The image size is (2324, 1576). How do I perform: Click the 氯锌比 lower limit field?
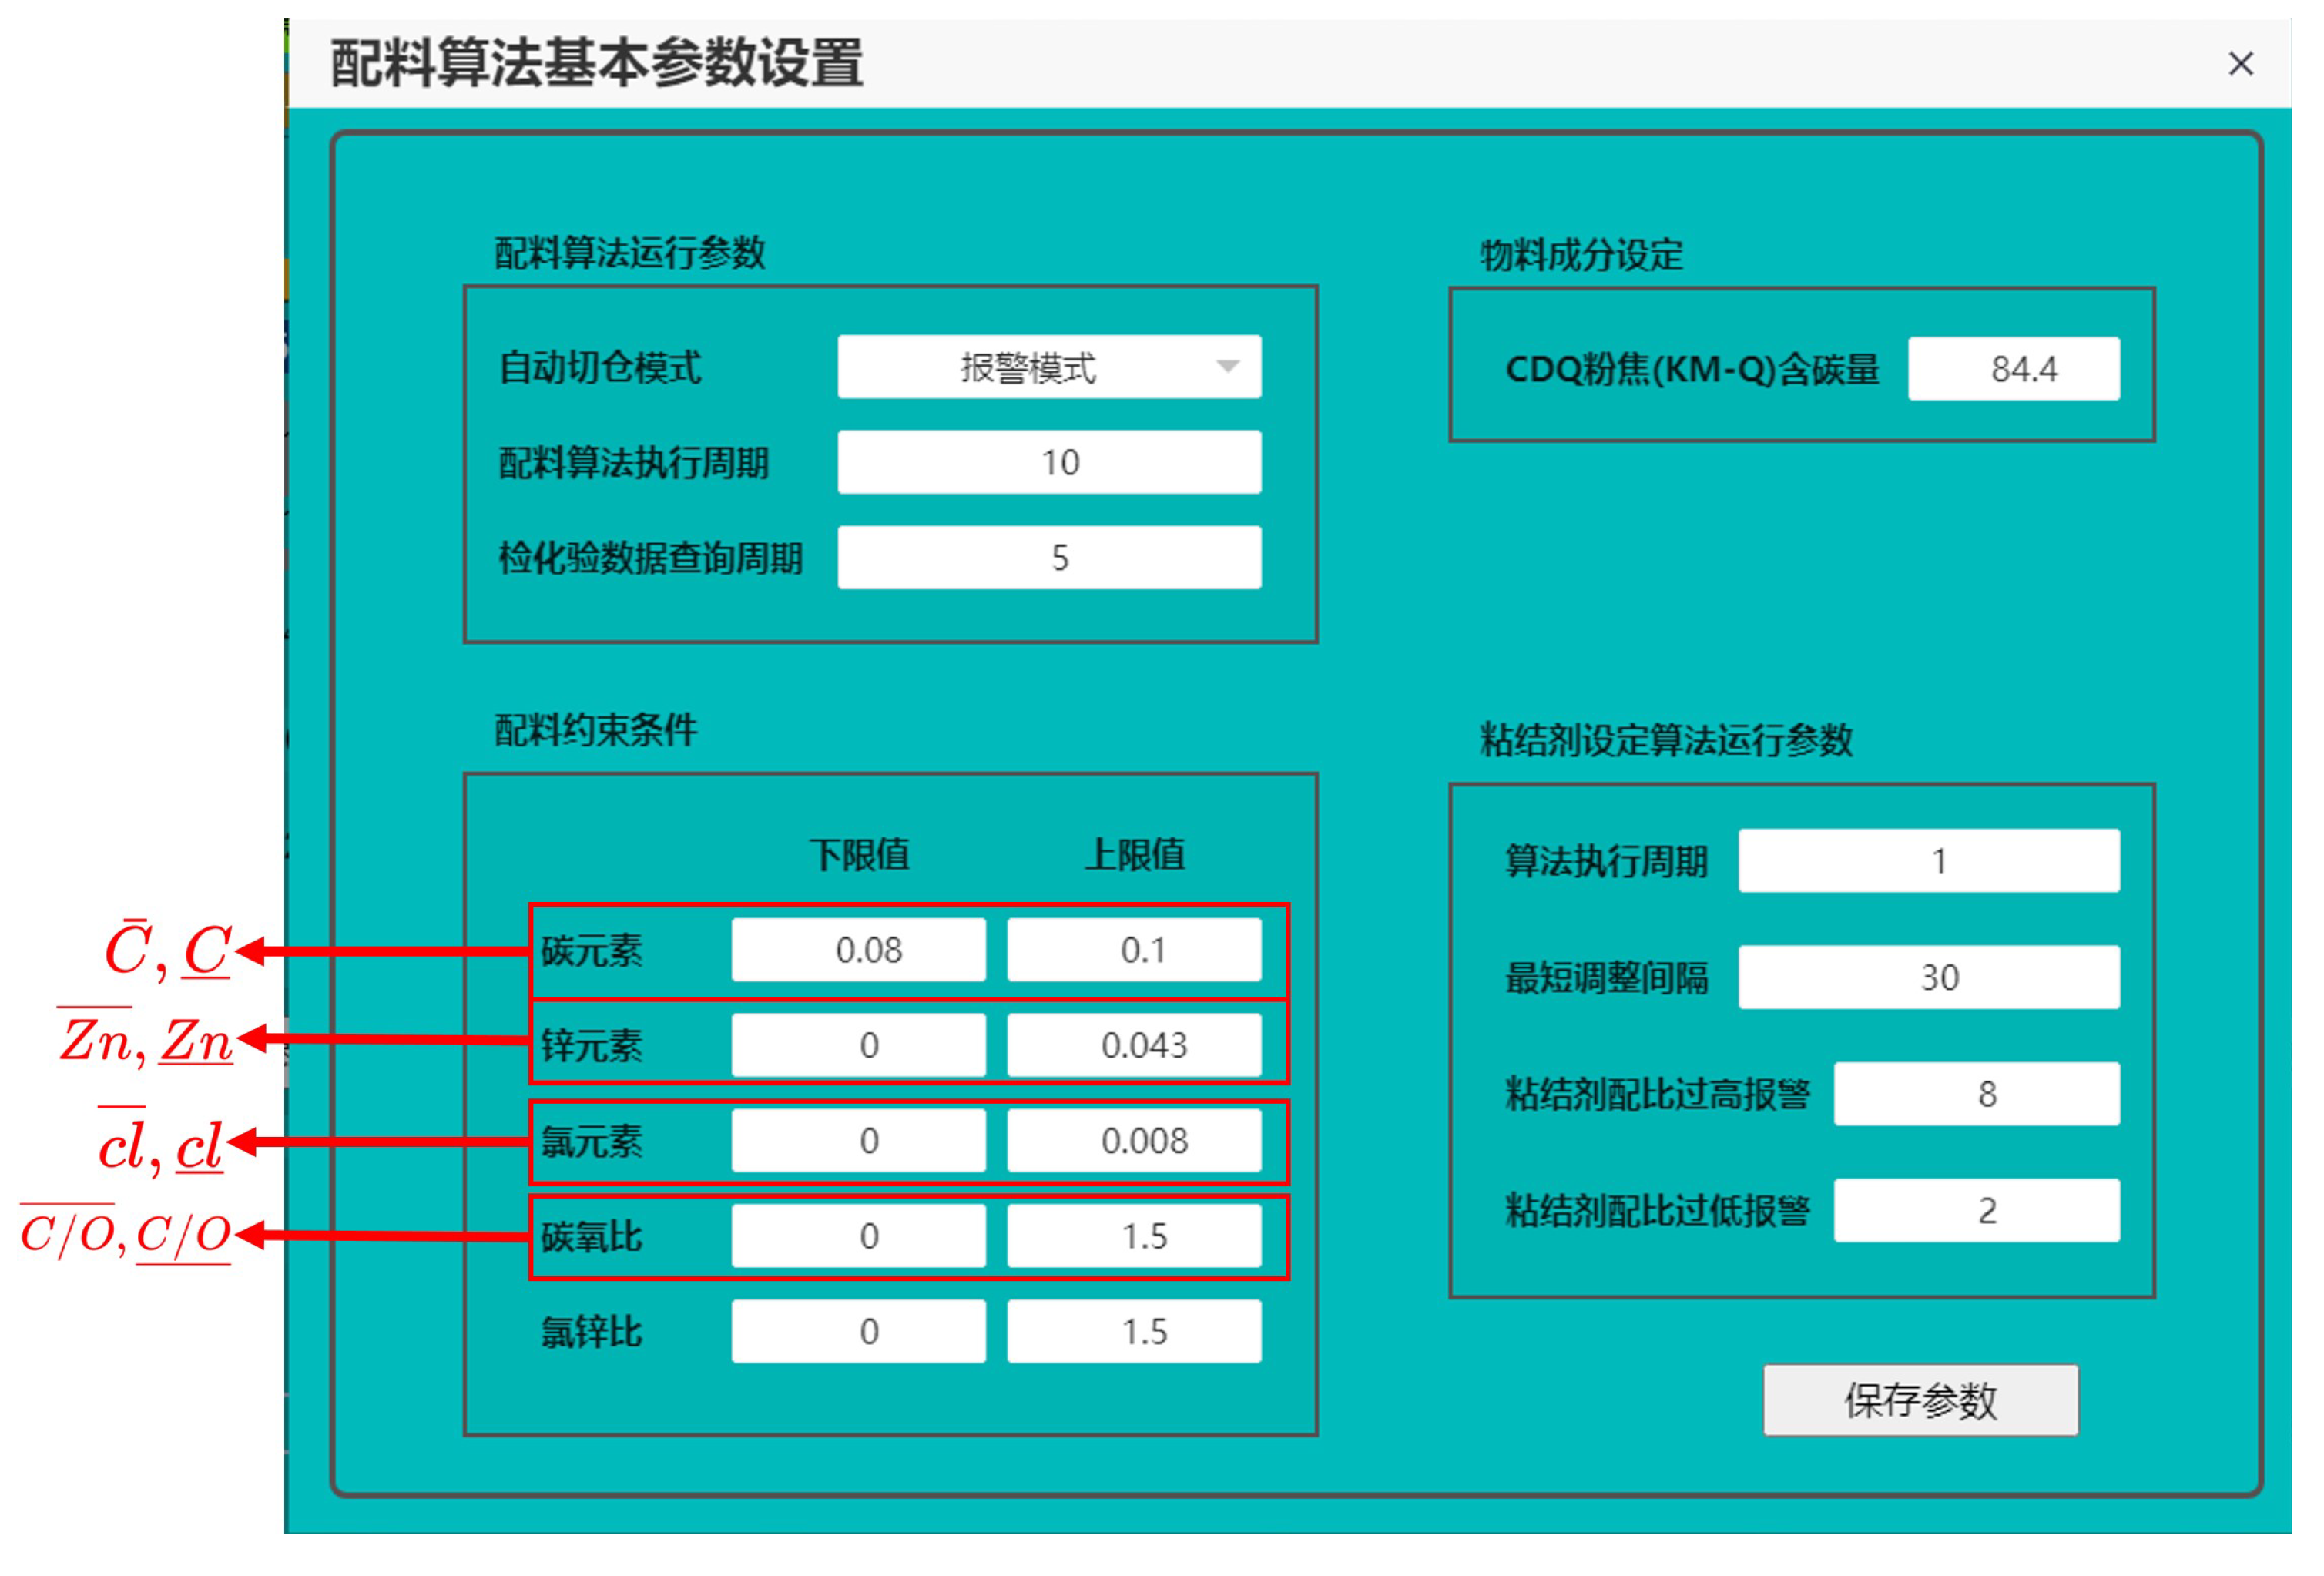[858, 1331]
